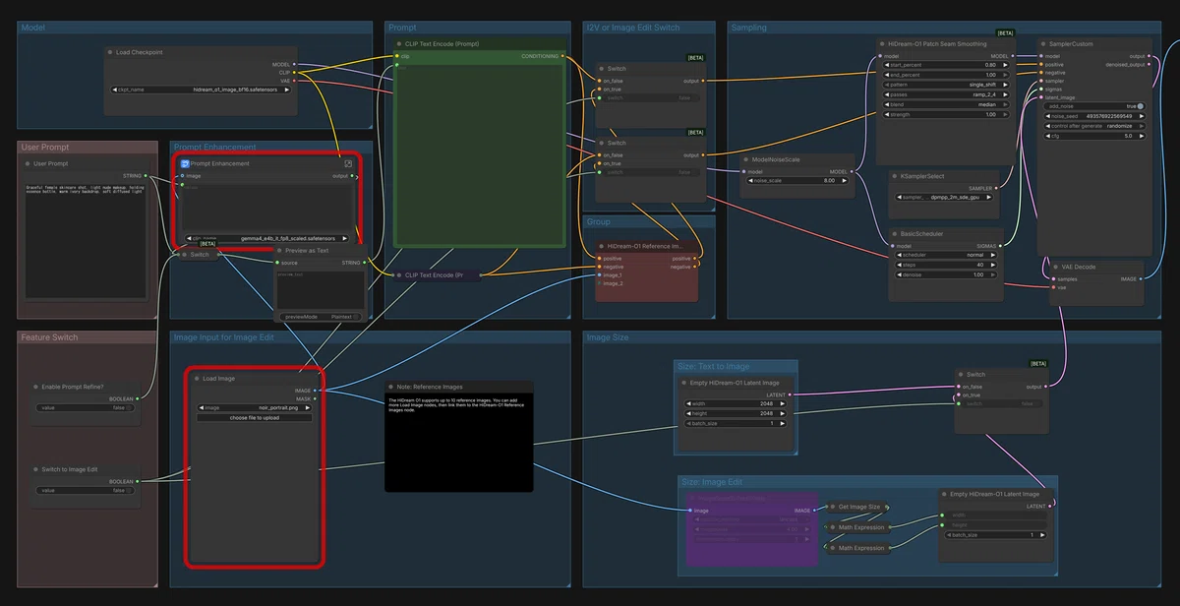Select the Feature Switch group title
The width and height of the screenshot is (1180, 606).
pos(48,337)
